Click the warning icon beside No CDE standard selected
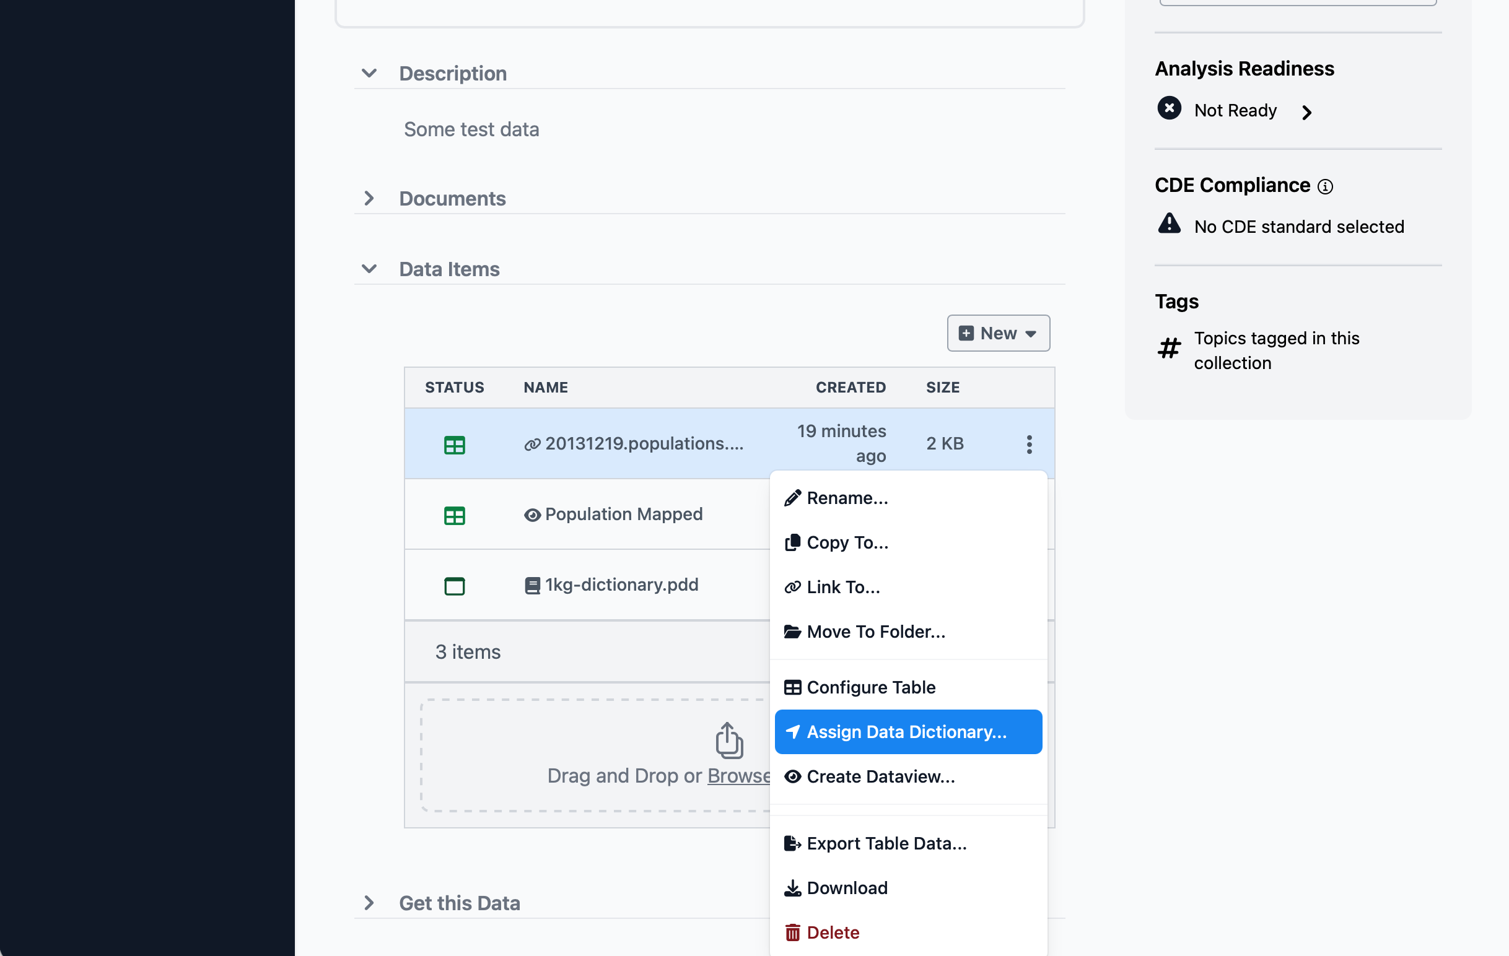1509x956 pixels. coord(1169,224)
